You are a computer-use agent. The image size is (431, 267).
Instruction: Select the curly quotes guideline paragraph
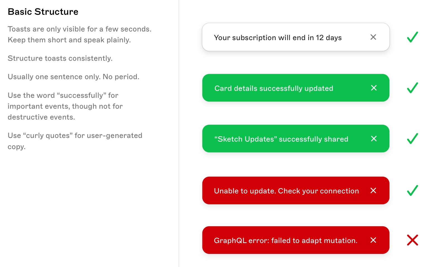75,141
